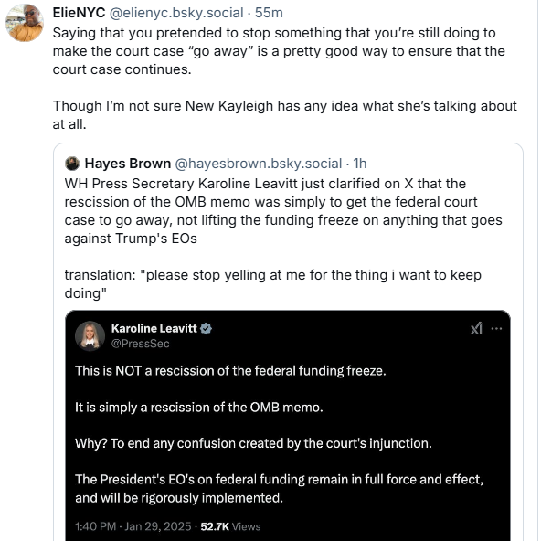Click Hayes Brown's small avatar
The image size is (541, 541).
click(x=72, y=164)
